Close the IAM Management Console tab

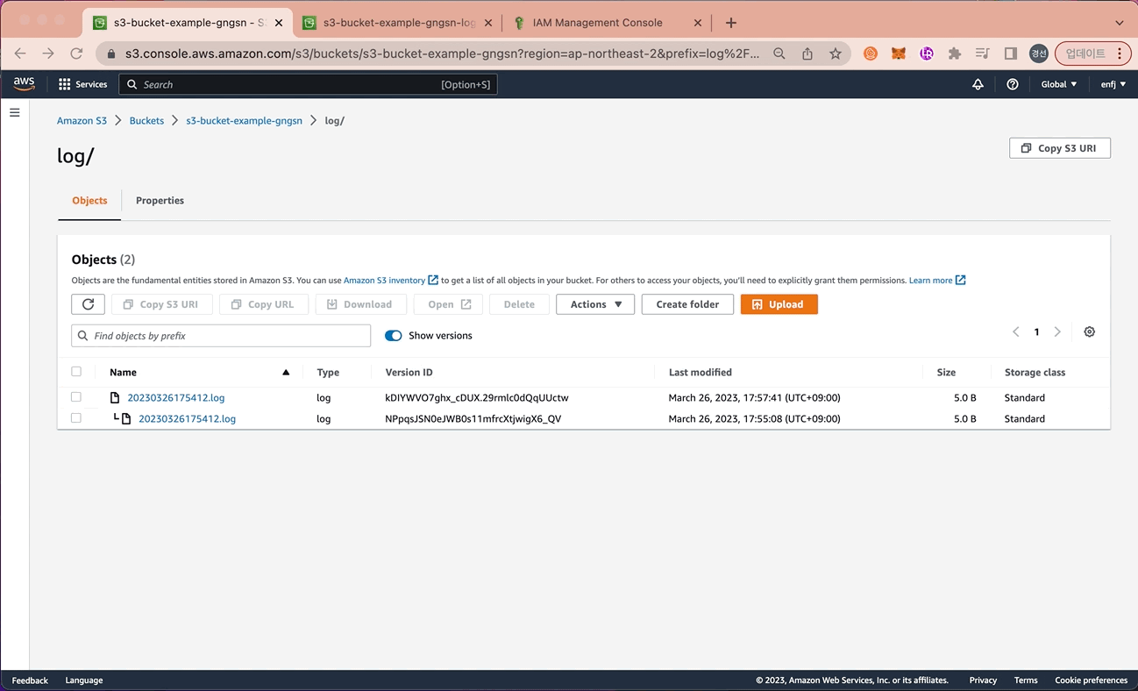pos(698,23)
